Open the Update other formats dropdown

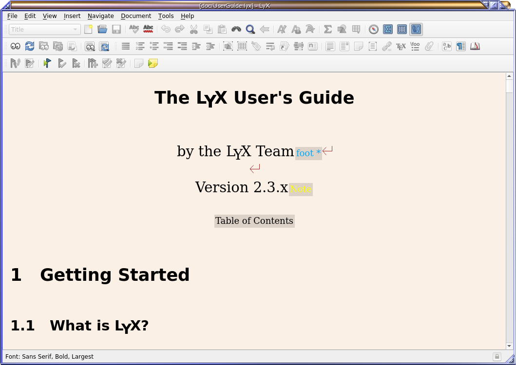coord(104,46)
